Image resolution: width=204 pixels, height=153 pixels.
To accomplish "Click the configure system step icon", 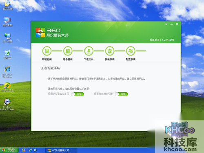I will pyautogui.click(x=131, y=51).
